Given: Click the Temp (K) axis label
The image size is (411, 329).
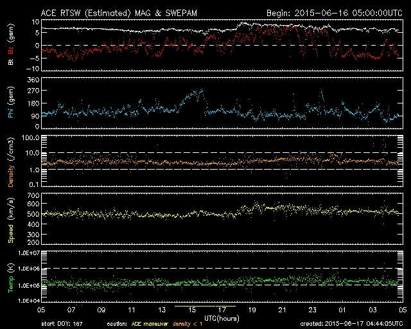Looking at the screenshot, I should point(10,276).
